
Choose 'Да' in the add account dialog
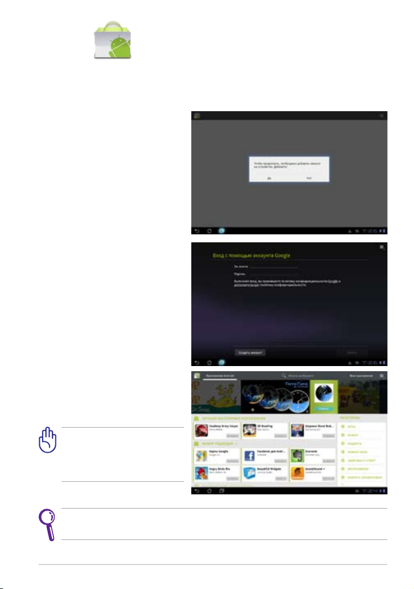pyautogui.click(x=269, y=178)
